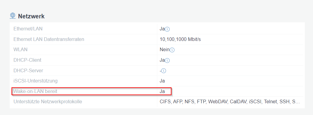
Task: Select the Netzwerk section heading
Action: pyautogui.click(x=31, y=16)
